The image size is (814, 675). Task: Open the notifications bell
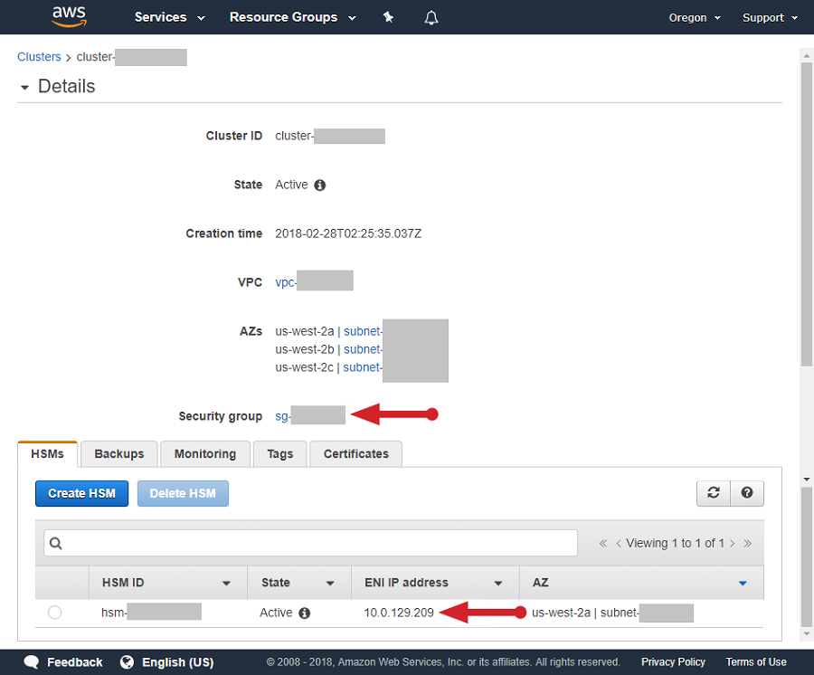pos(431,16)
